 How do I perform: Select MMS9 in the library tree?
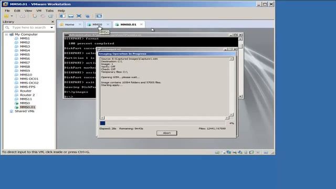[x=25, y=71]
